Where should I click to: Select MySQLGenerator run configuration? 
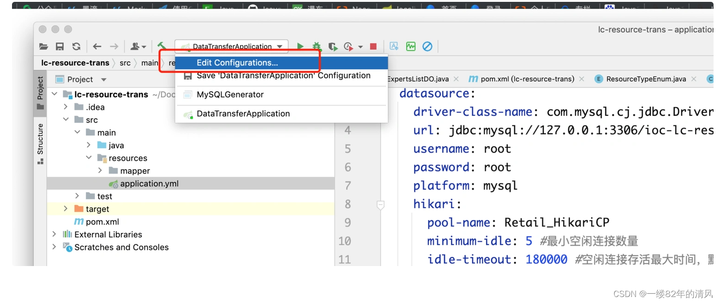click(282, 95)
